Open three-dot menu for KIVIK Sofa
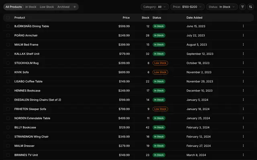The image size is (257, 160). click(x=243, y=72)
